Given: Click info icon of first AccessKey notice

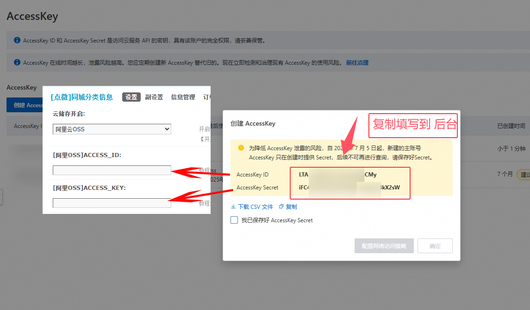Looking at the screenshot, I should tap(17, 40).
